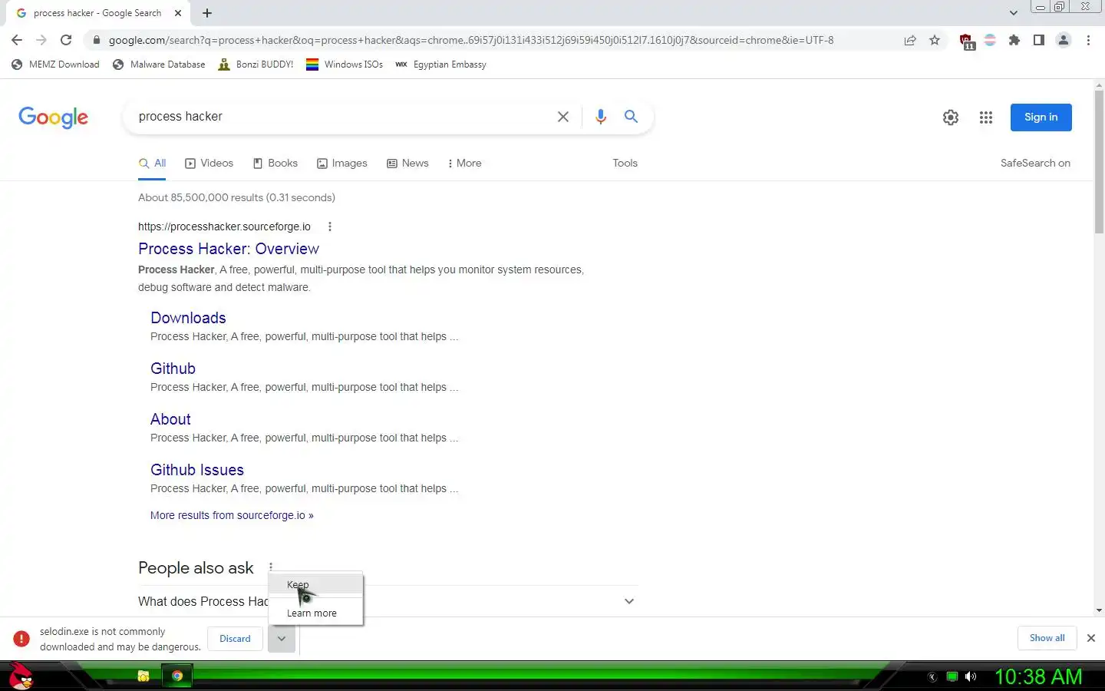The width and height of the screenshot is (1105, 691).
Task: Click SafeSearch on setting
Action: [1035, 163]
